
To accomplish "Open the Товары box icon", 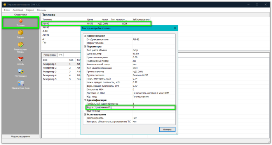I will click(x=21, y=32).
